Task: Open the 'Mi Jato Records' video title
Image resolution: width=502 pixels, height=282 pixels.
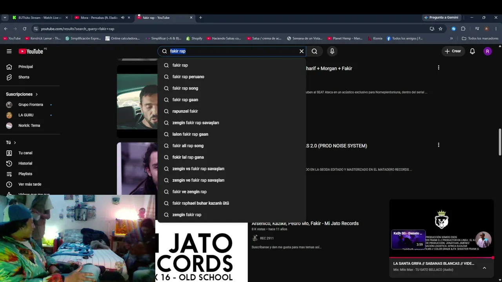Action: click(x=305, y=224)
